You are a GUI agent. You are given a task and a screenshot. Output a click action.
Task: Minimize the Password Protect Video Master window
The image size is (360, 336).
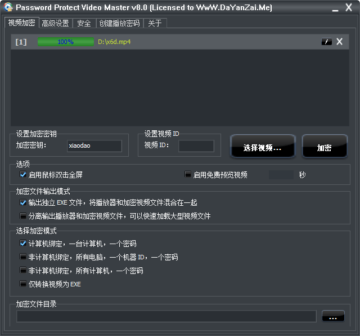pos(335,8)
